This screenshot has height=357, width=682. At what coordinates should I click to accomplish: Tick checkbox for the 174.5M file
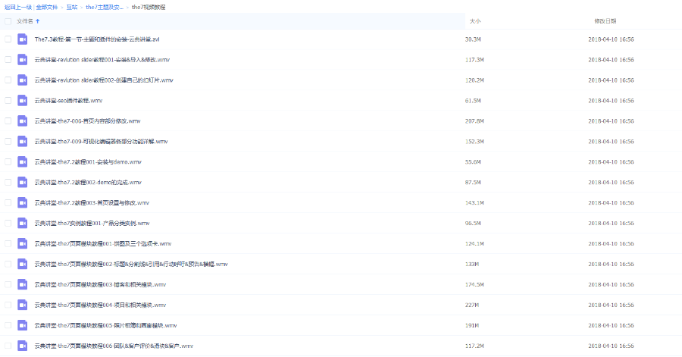click(8, 284)
